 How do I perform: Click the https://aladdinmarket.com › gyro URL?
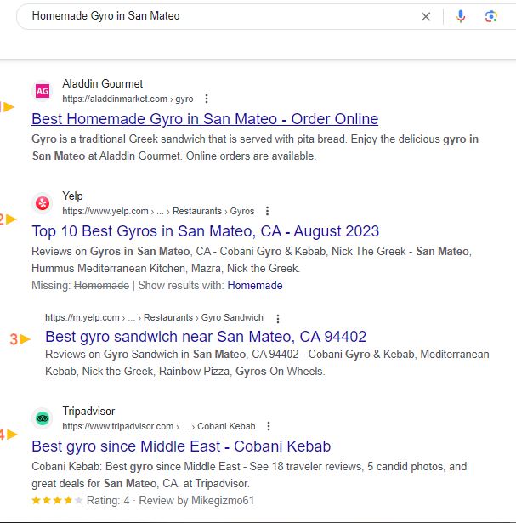click(x=128, y=99)
